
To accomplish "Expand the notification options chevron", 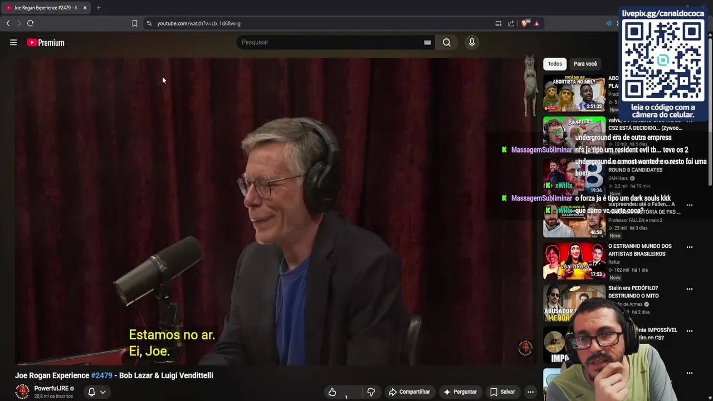I will pos(102,392).
